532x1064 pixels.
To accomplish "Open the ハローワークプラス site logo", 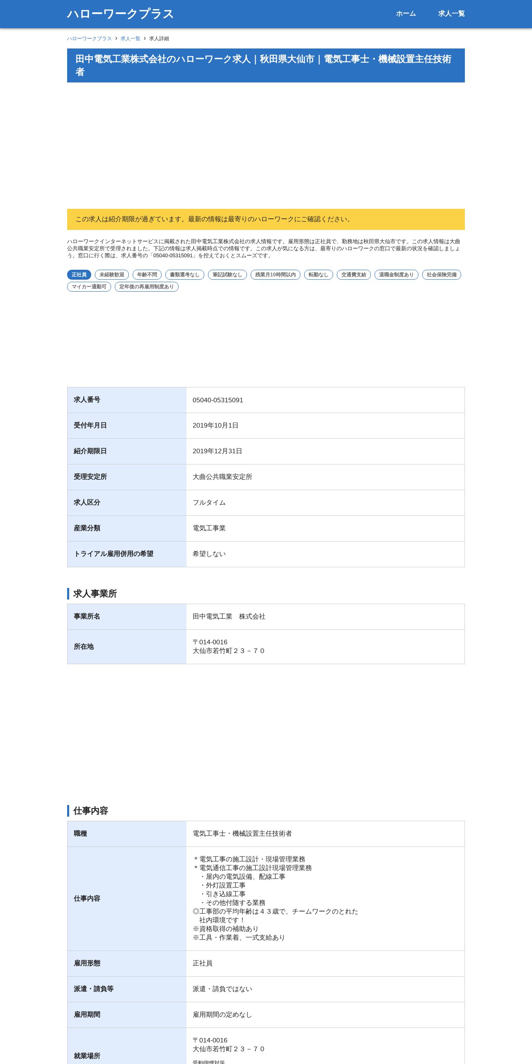I will 120,14.
